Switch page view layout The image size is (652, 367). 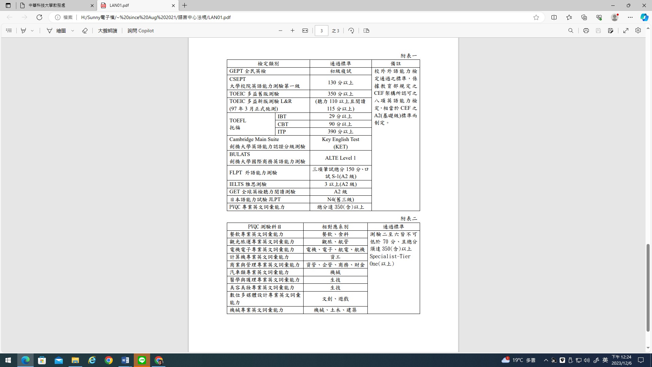[366, 31]
